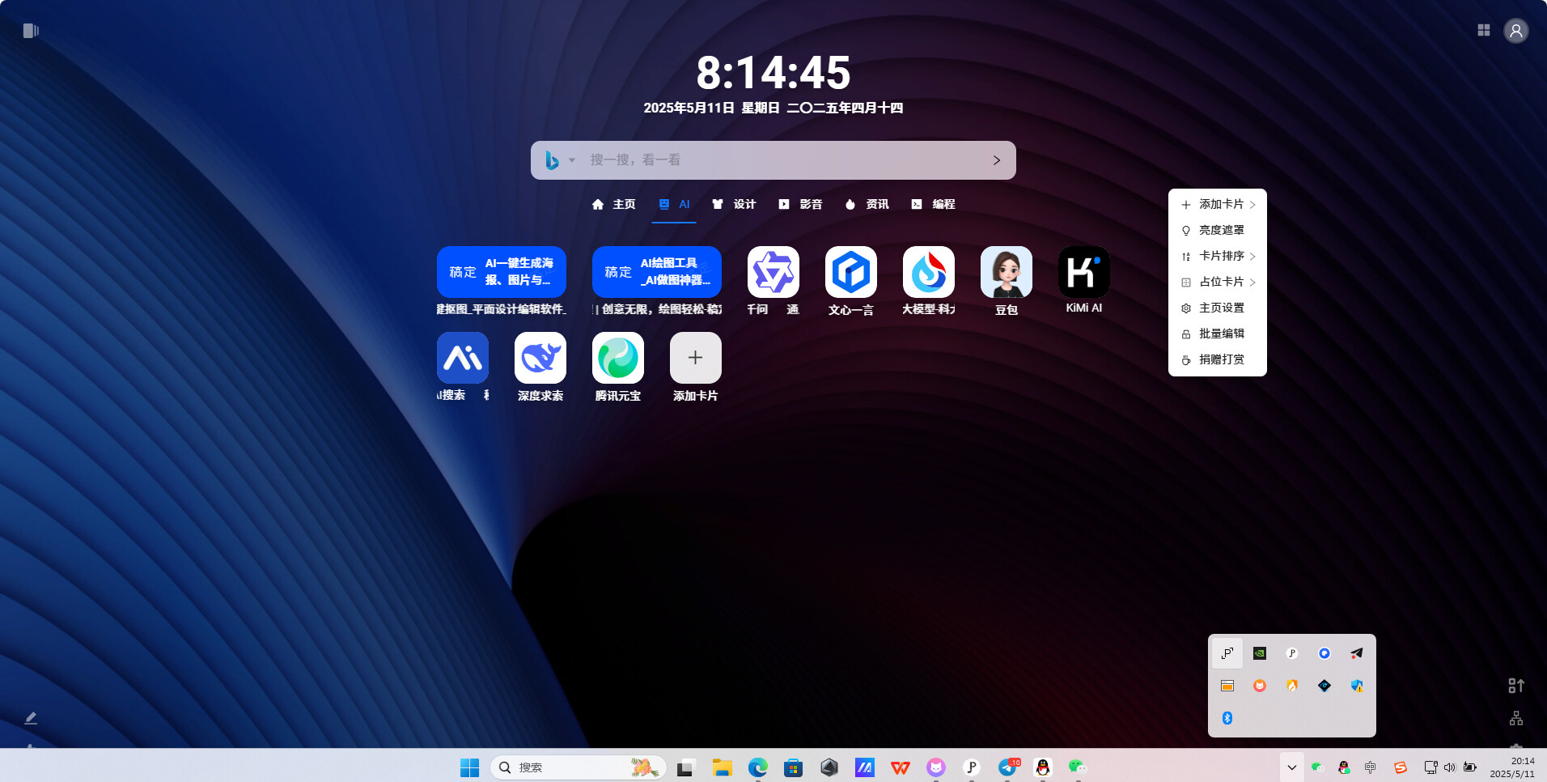Choose 批量编辑 from the context menu

[1218, 334]
